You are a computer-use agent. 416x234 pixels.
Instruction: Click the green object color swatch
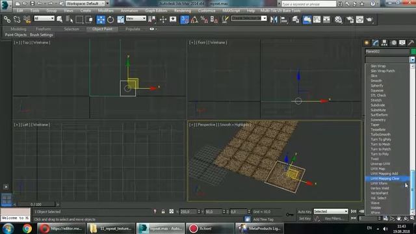(x=413, y=51)
